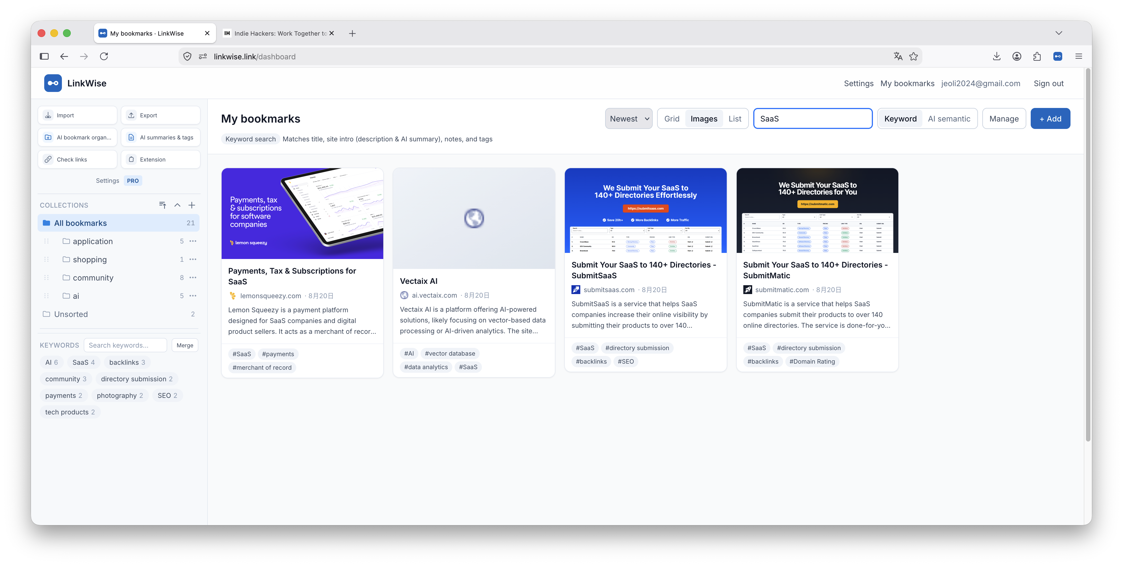This screenshot has width=1123, height=566.
Task: Click the Merge keywords button
Action: [185, 345]
